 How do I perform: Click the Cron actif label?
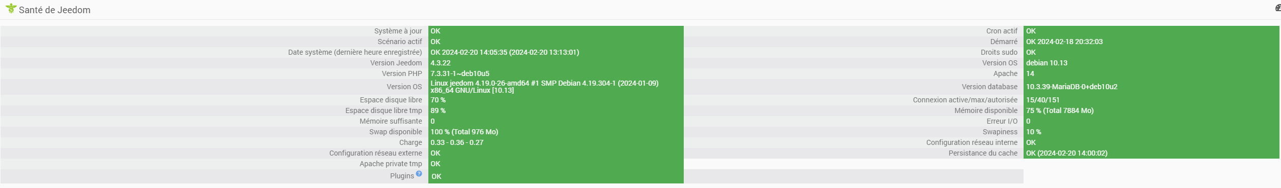point(1001,31)
